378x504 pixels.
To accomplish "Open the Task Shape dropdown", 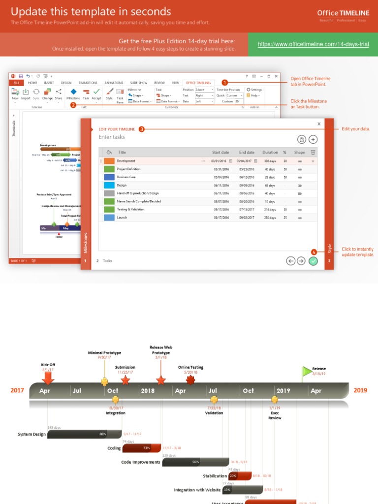I will pos(163,95).
